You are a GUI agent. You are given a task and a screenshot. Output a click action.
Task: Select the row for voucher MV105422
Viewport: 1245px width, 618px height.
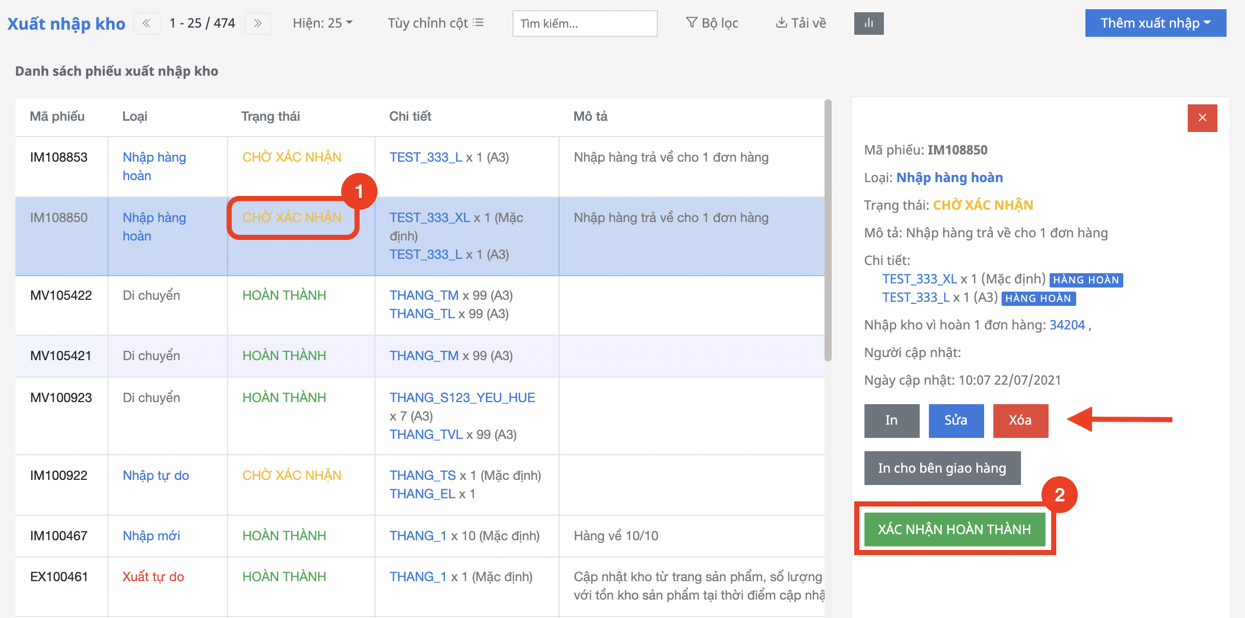[61, 296]
